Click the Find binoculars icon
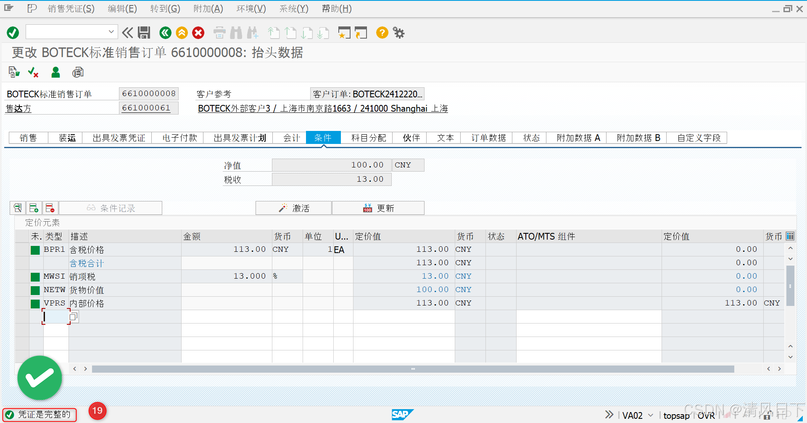Image resolution: width=807 pixels, height=423 pixels. (x=236, y=33)
